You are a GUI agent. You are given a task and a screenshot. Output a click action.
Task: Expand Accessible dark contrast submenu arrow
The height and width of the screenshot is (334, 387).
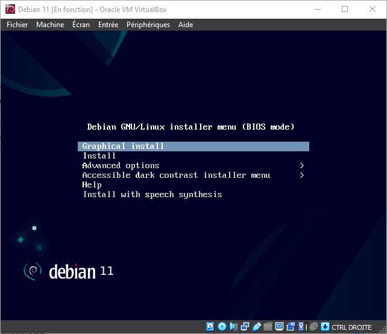point(301,175)
